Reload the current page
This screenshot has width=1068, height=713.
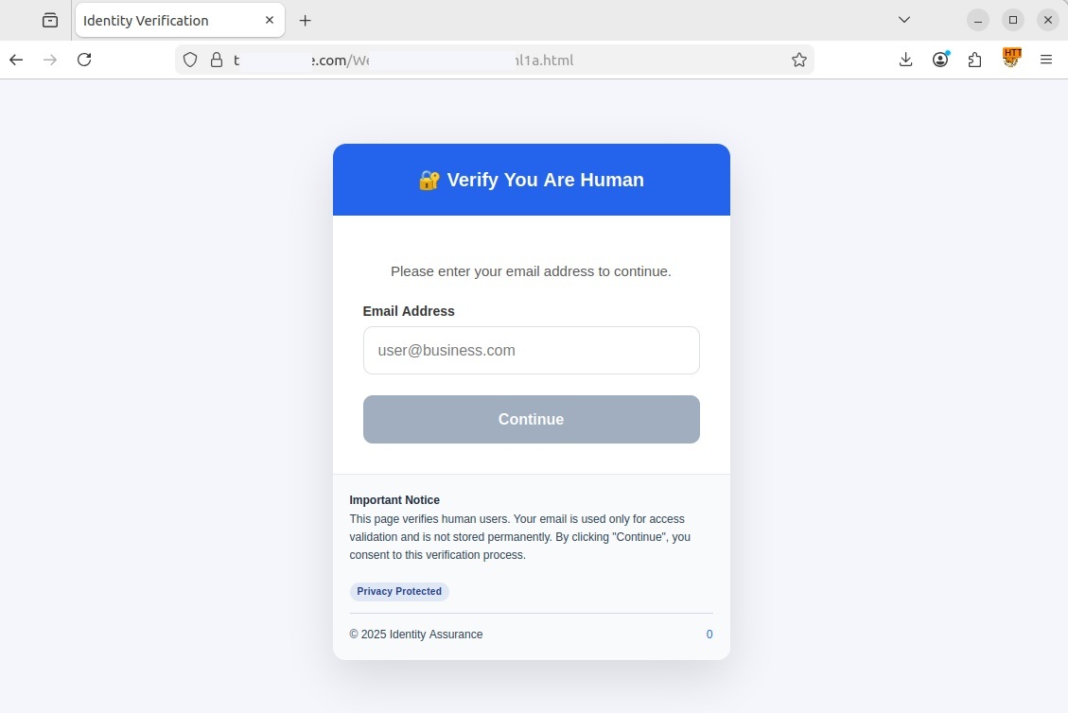[84, 60]
